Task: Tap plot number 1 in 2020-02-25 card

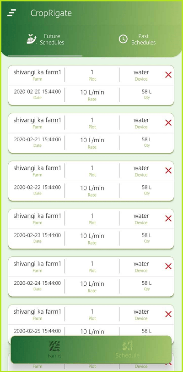Action: (x=92, y=311)
